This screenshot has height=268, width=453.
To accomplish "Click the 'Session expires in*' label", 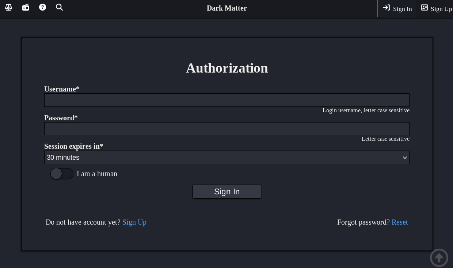I will click(x=74, y=146).
